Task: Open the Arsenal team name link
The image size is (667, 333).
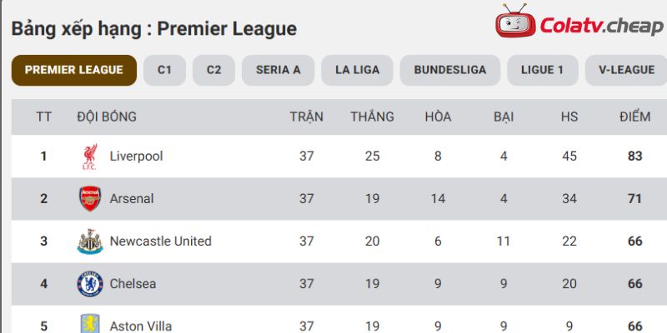Action: [132, 199]
